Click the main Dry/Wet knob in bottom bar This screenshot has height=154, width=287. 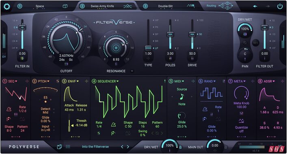[170, 146]
